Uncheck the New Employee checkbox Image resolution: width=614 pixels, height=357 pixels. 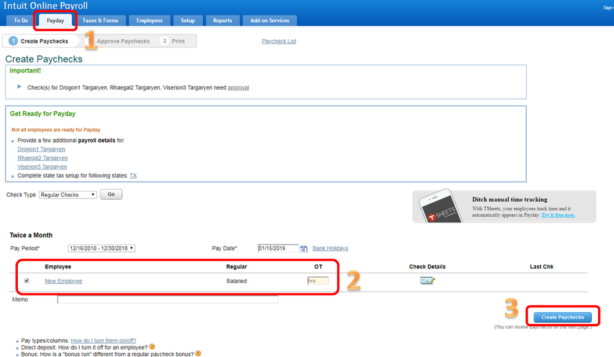point(26,281)
